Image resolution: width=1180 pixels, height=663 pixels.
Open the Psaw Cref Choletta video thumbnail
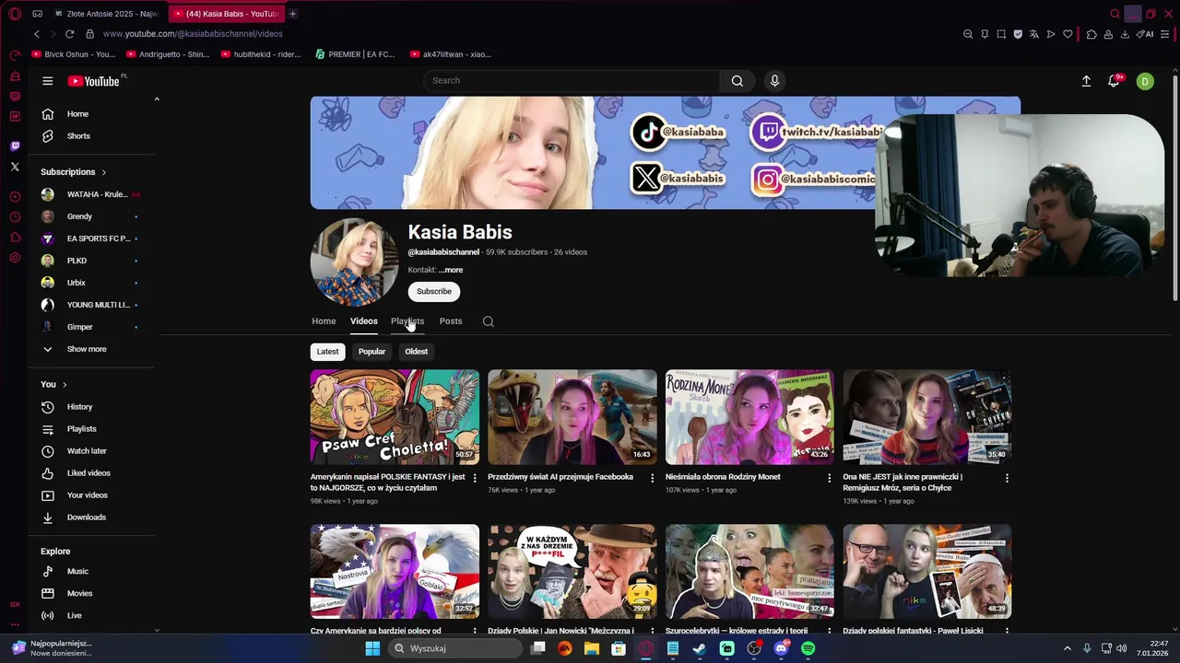click(395, 417)
